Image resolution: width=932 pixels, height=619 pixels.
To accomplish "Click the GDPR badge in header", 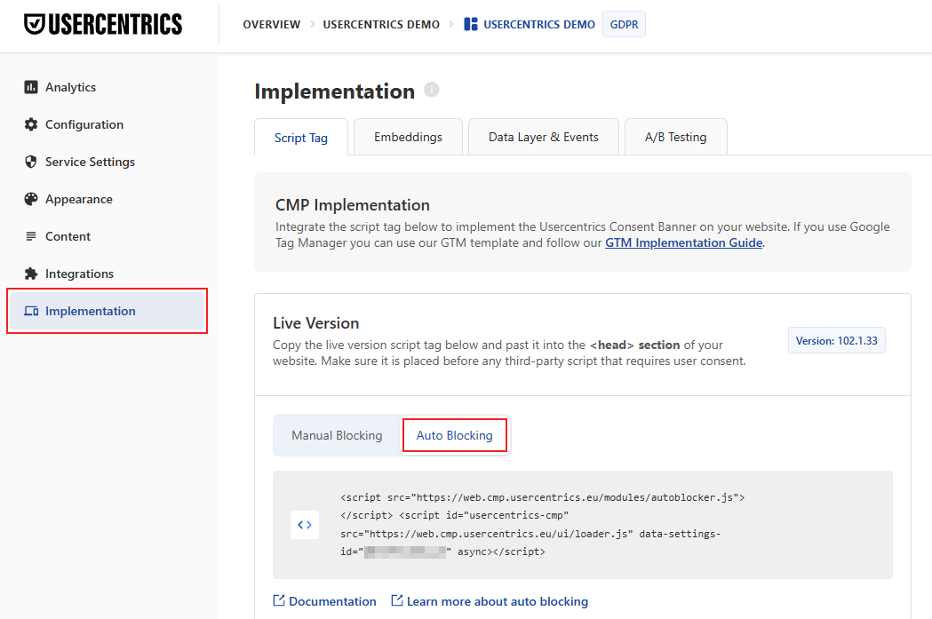I will click(624, 24).
